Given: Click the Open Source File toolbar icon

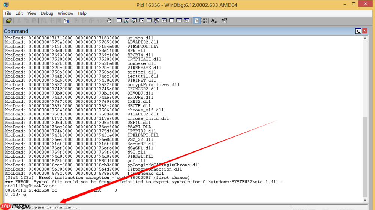Looking at the screenshot, I should coord(9,21).
